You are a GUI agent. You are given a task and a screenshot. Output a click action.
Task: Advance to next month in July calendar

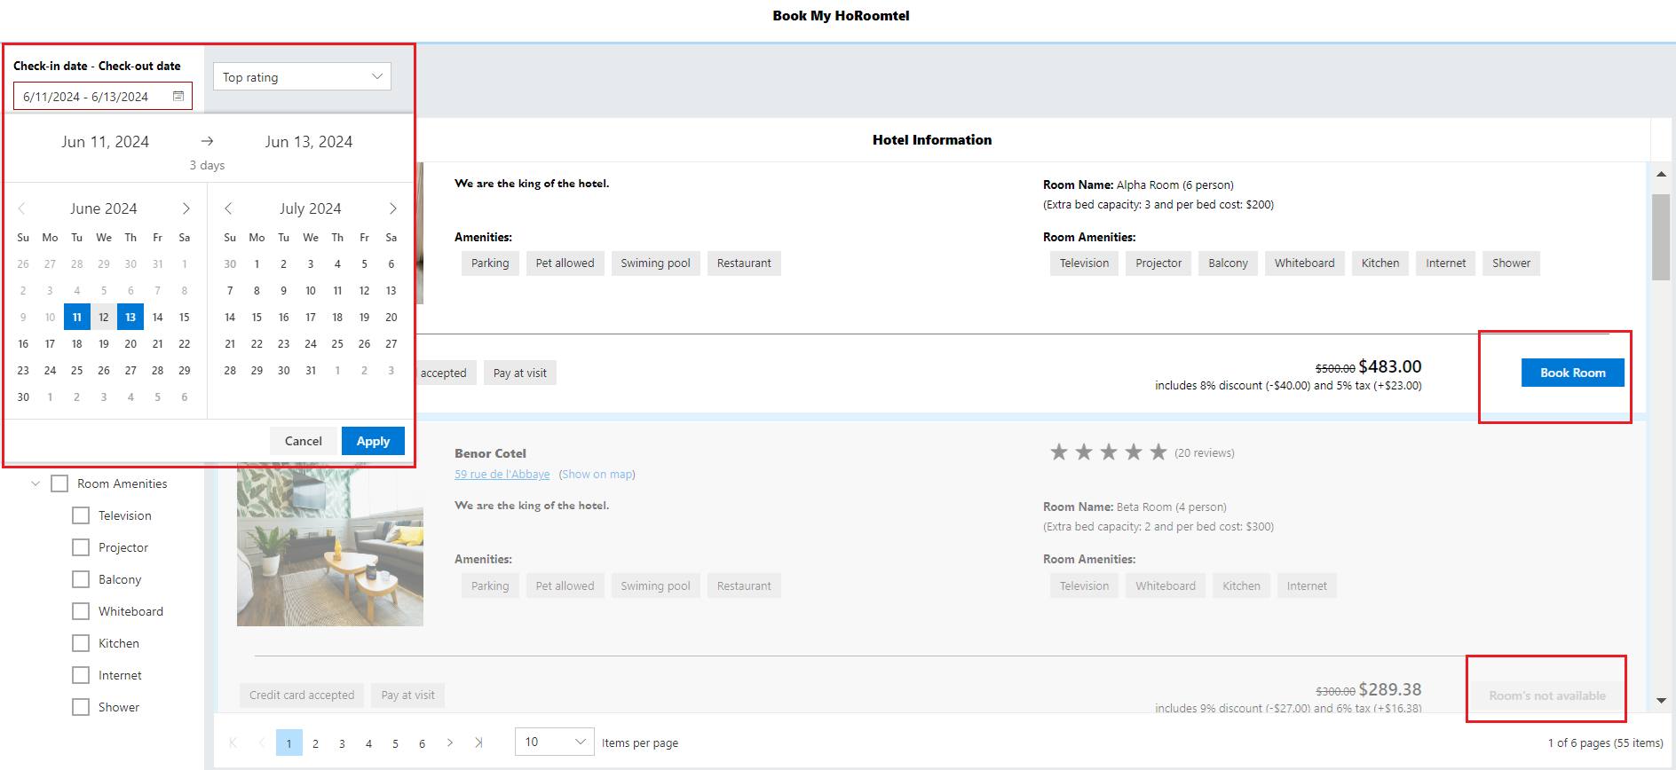pyautogui.click(x=392, y=208)
